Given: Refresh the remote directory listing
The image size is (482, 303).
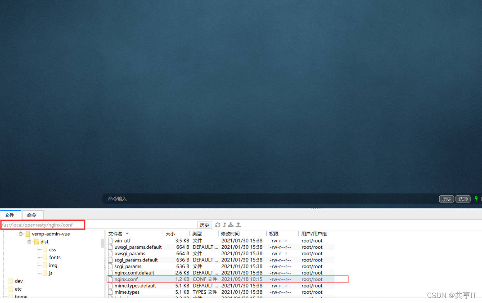Looking at the screenshot, I should click(218, 225).
